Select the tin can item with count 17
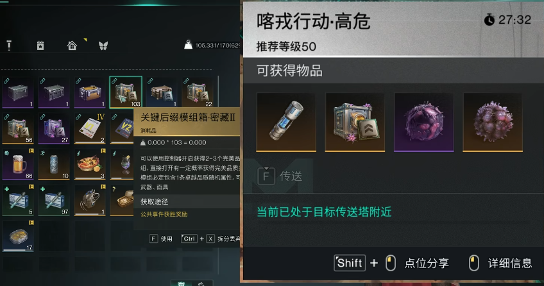The width and height of the screenshot is (544, 286). pyautogui.click(x=18, y=236)
